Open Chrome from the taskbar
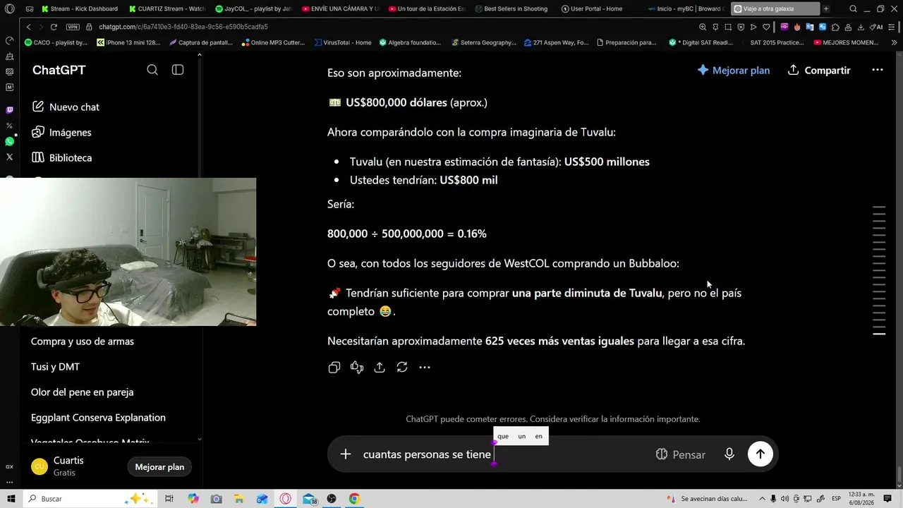The height and width of the screenshot is (508, 903). tap(354, 499)
